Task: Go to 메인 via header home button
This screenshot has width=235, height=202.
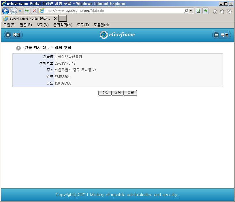Action: coord(13,35)
